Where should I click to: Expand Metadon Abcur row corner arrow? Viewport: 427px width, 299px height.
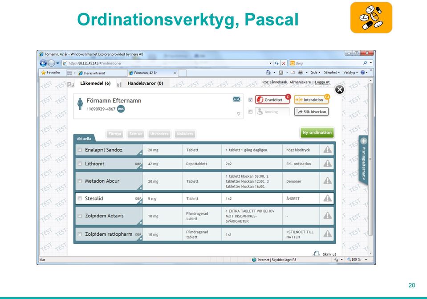tap(141, 188)
